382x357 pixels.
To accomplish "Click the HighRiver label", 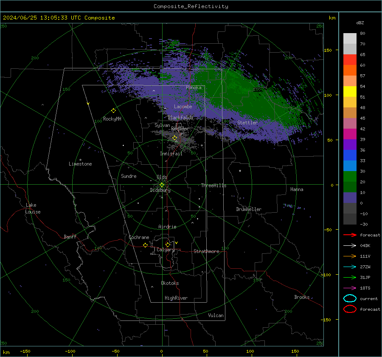I will pos(176,298).
